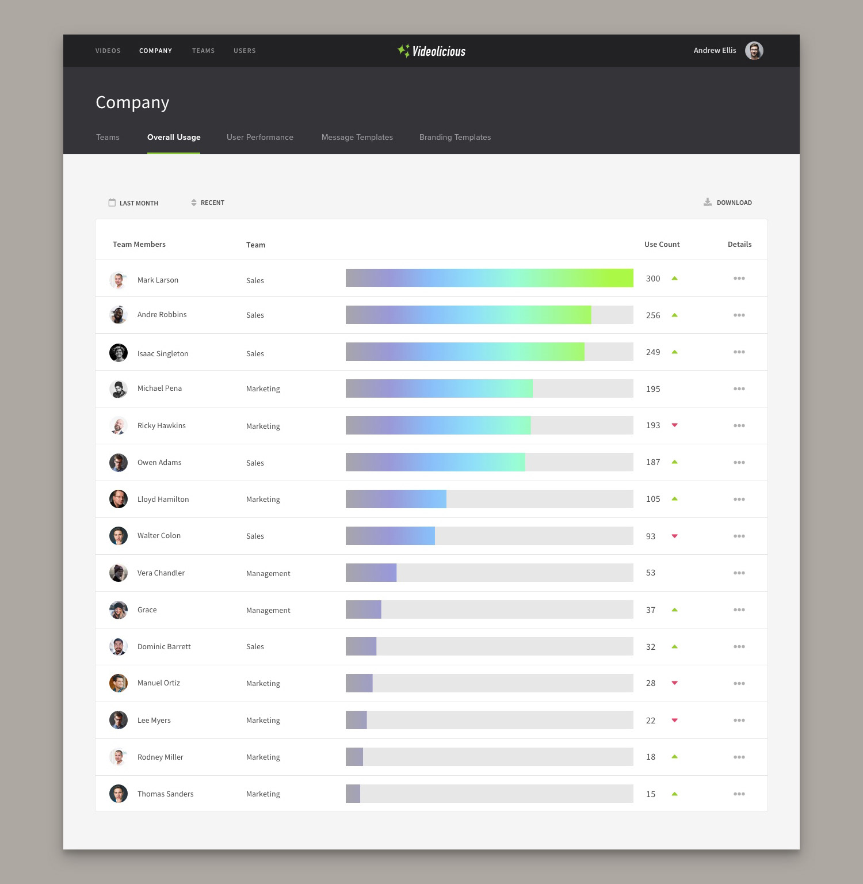Open the Branding Templates tab
The image size is (863, 884).
455,137
